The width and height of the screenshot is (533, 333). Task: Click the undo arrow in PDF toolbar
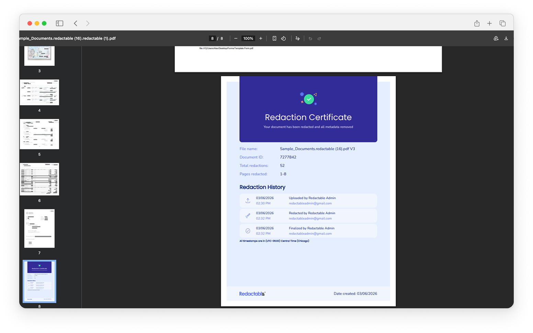[310, 38]
